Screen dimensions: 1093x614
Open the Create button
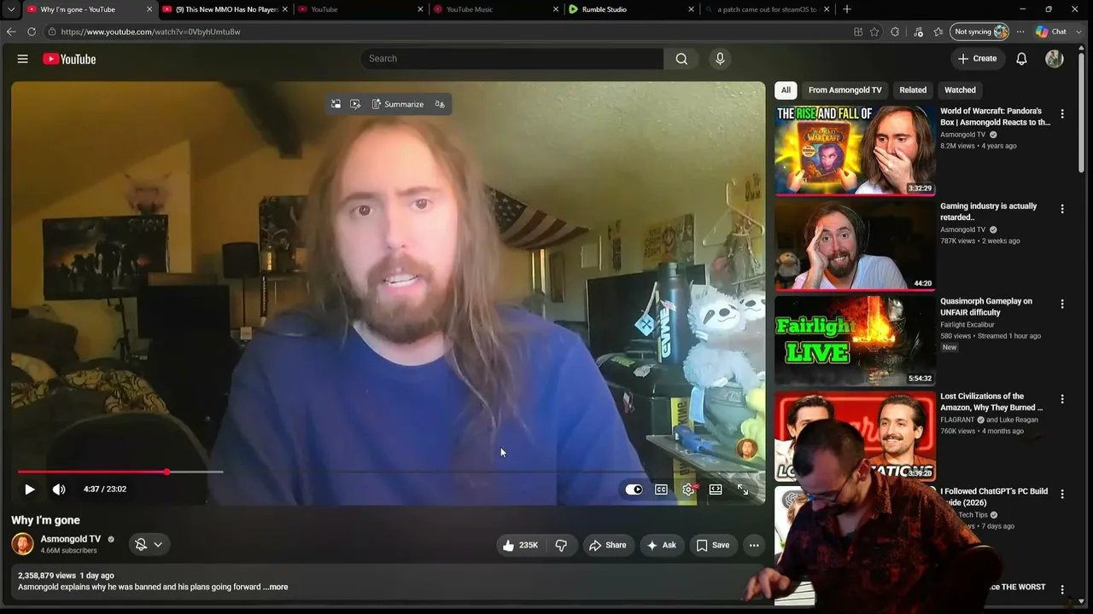point(978,59)
